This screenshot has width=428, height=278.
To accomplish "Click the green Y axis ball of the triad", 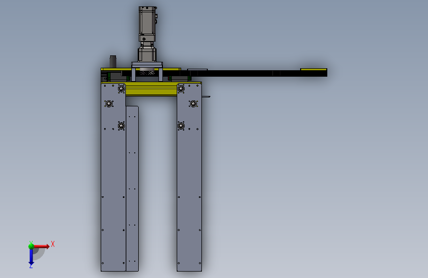I will [31, 246].
